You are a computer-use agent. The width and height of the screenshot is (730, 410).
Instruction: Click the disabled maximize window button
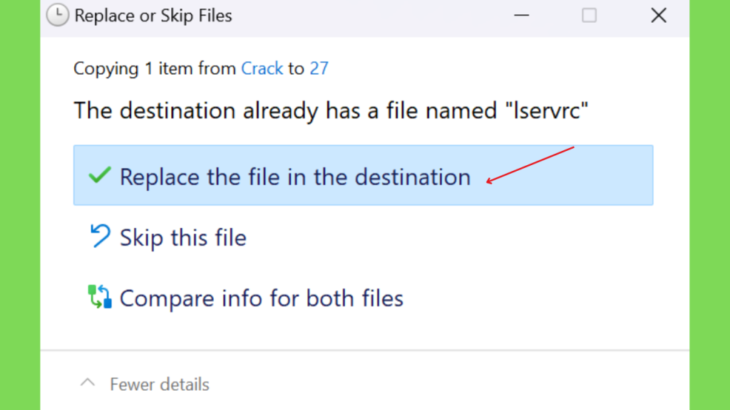589,16
